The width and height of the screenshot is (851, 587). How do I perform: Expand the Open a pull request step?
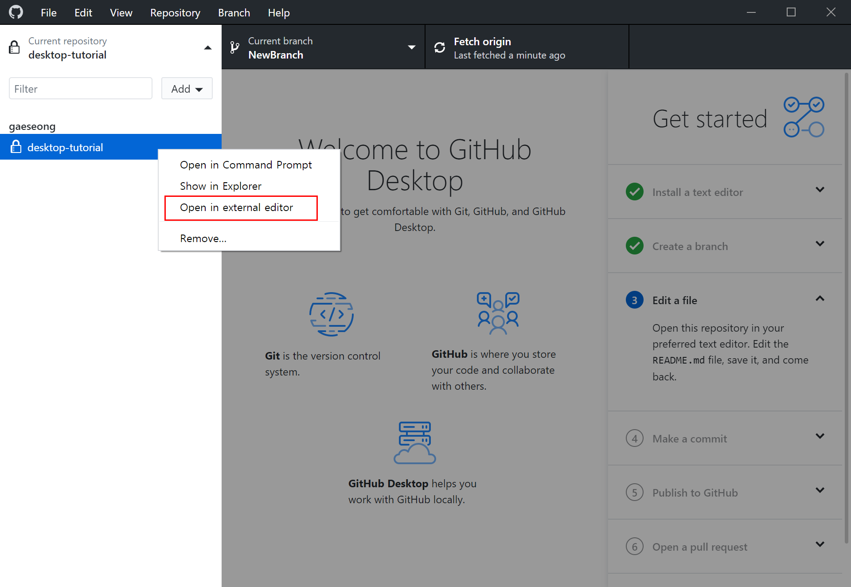pyautogui.click(x=820, y=544)
